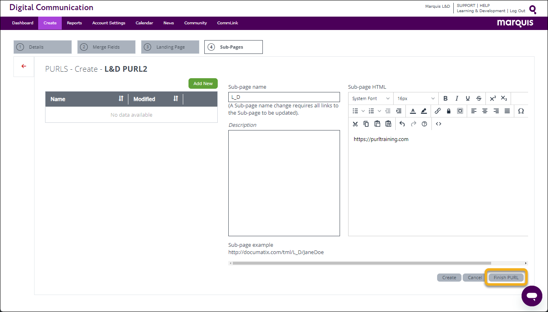This screenshot has width=548, height=312.
Task: Align text to the left
Action: pos(474,111)
